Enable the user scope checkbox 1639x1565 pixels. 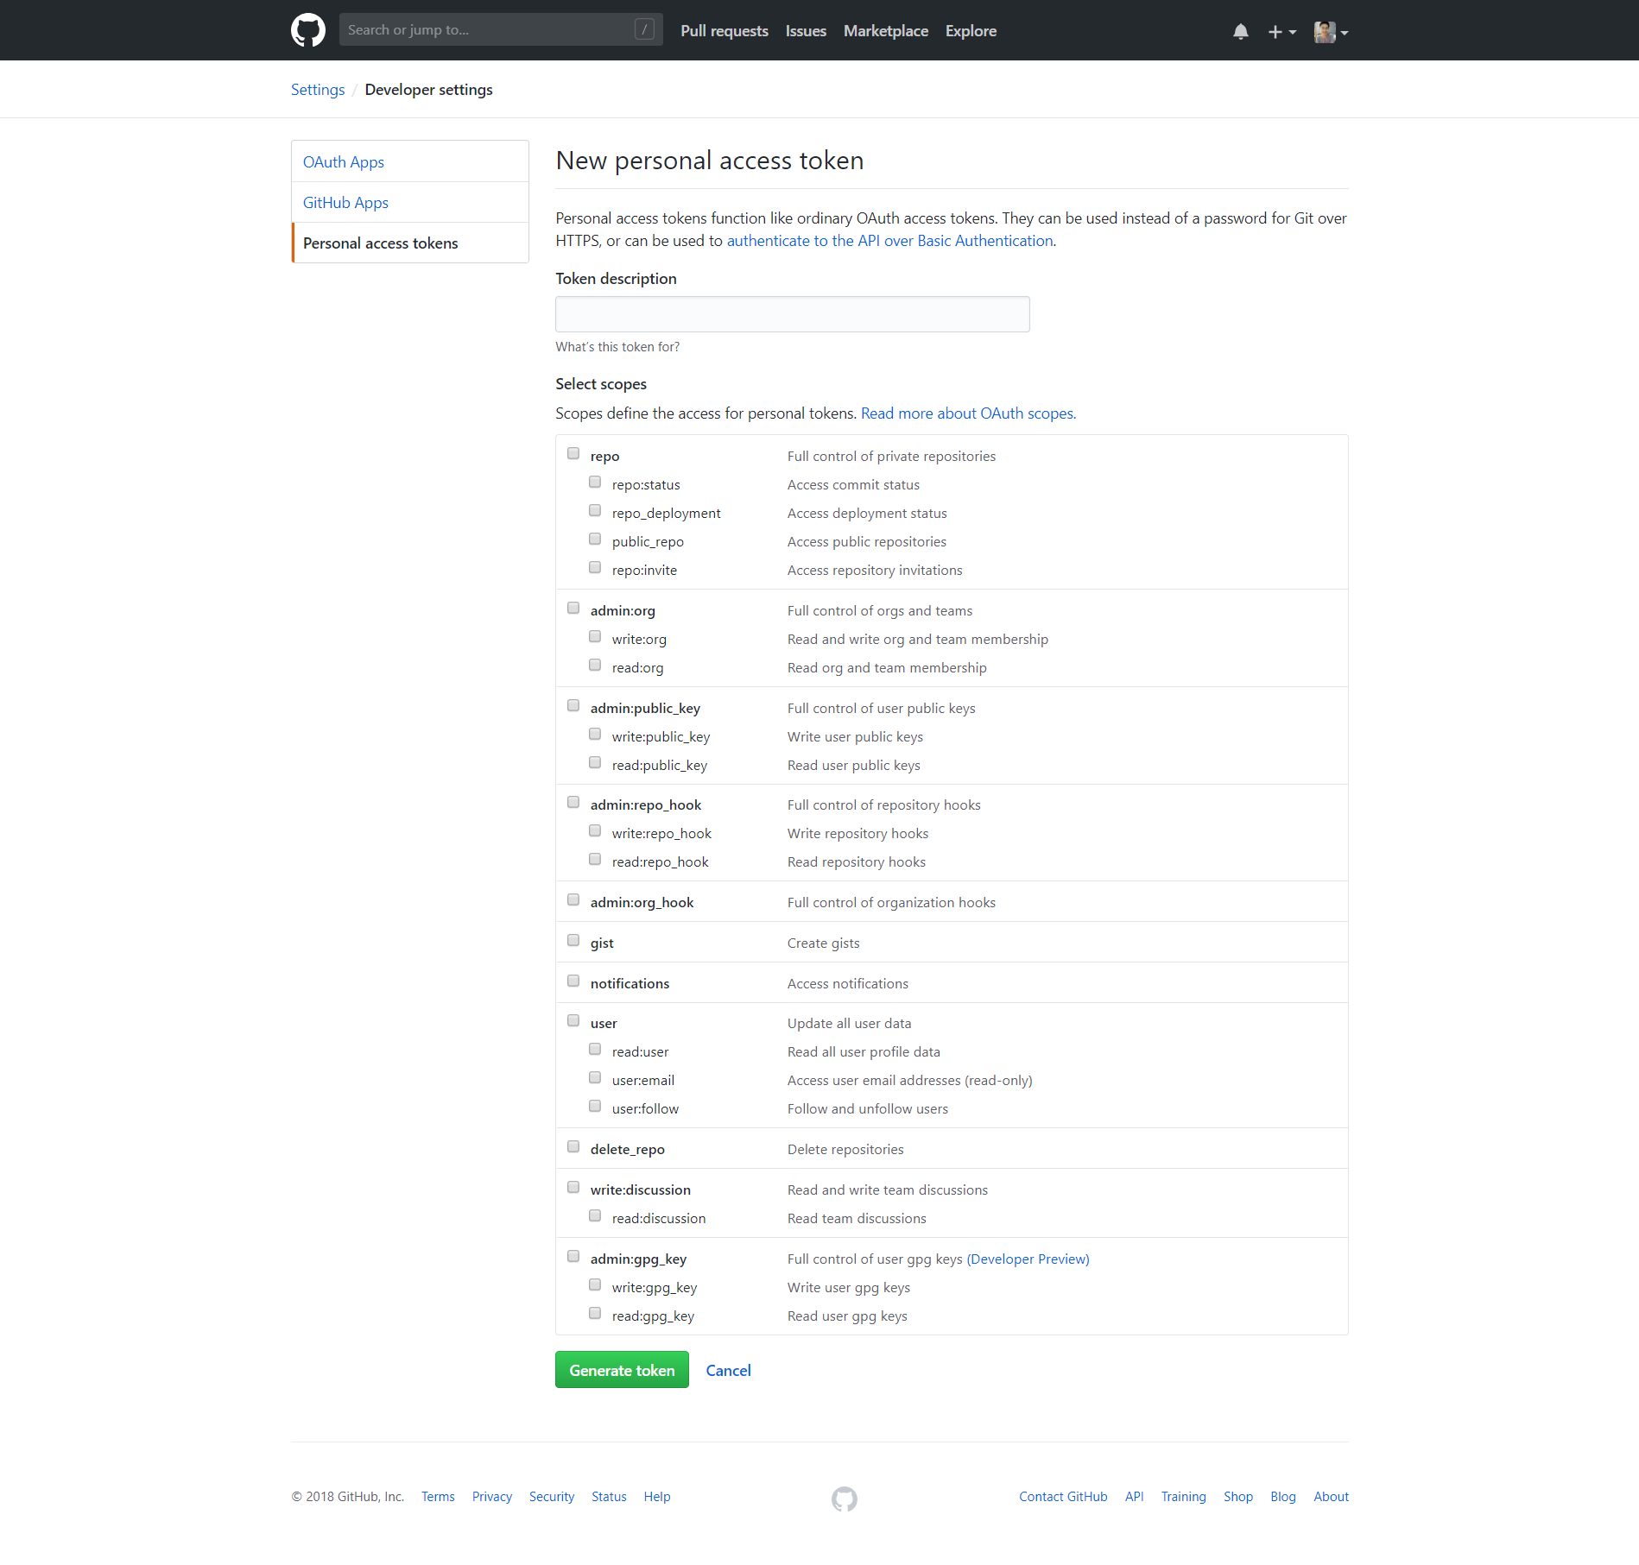[573, 1021]
